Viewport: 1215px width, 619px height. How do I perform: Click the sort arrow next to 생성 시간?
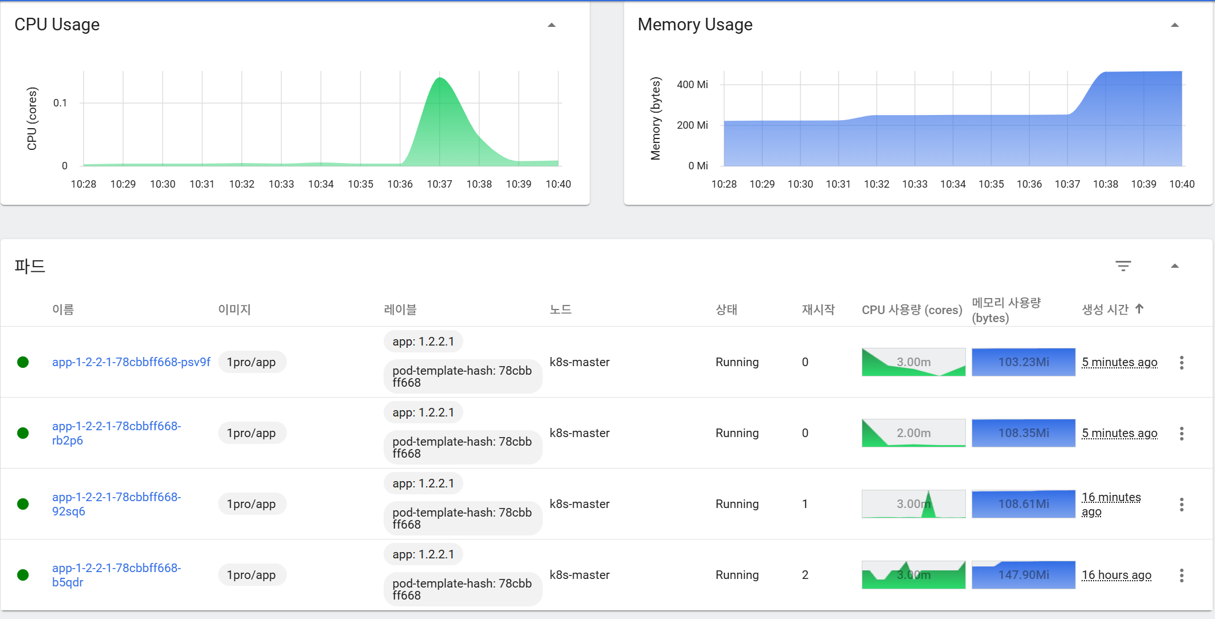[x=1139, y=309]
